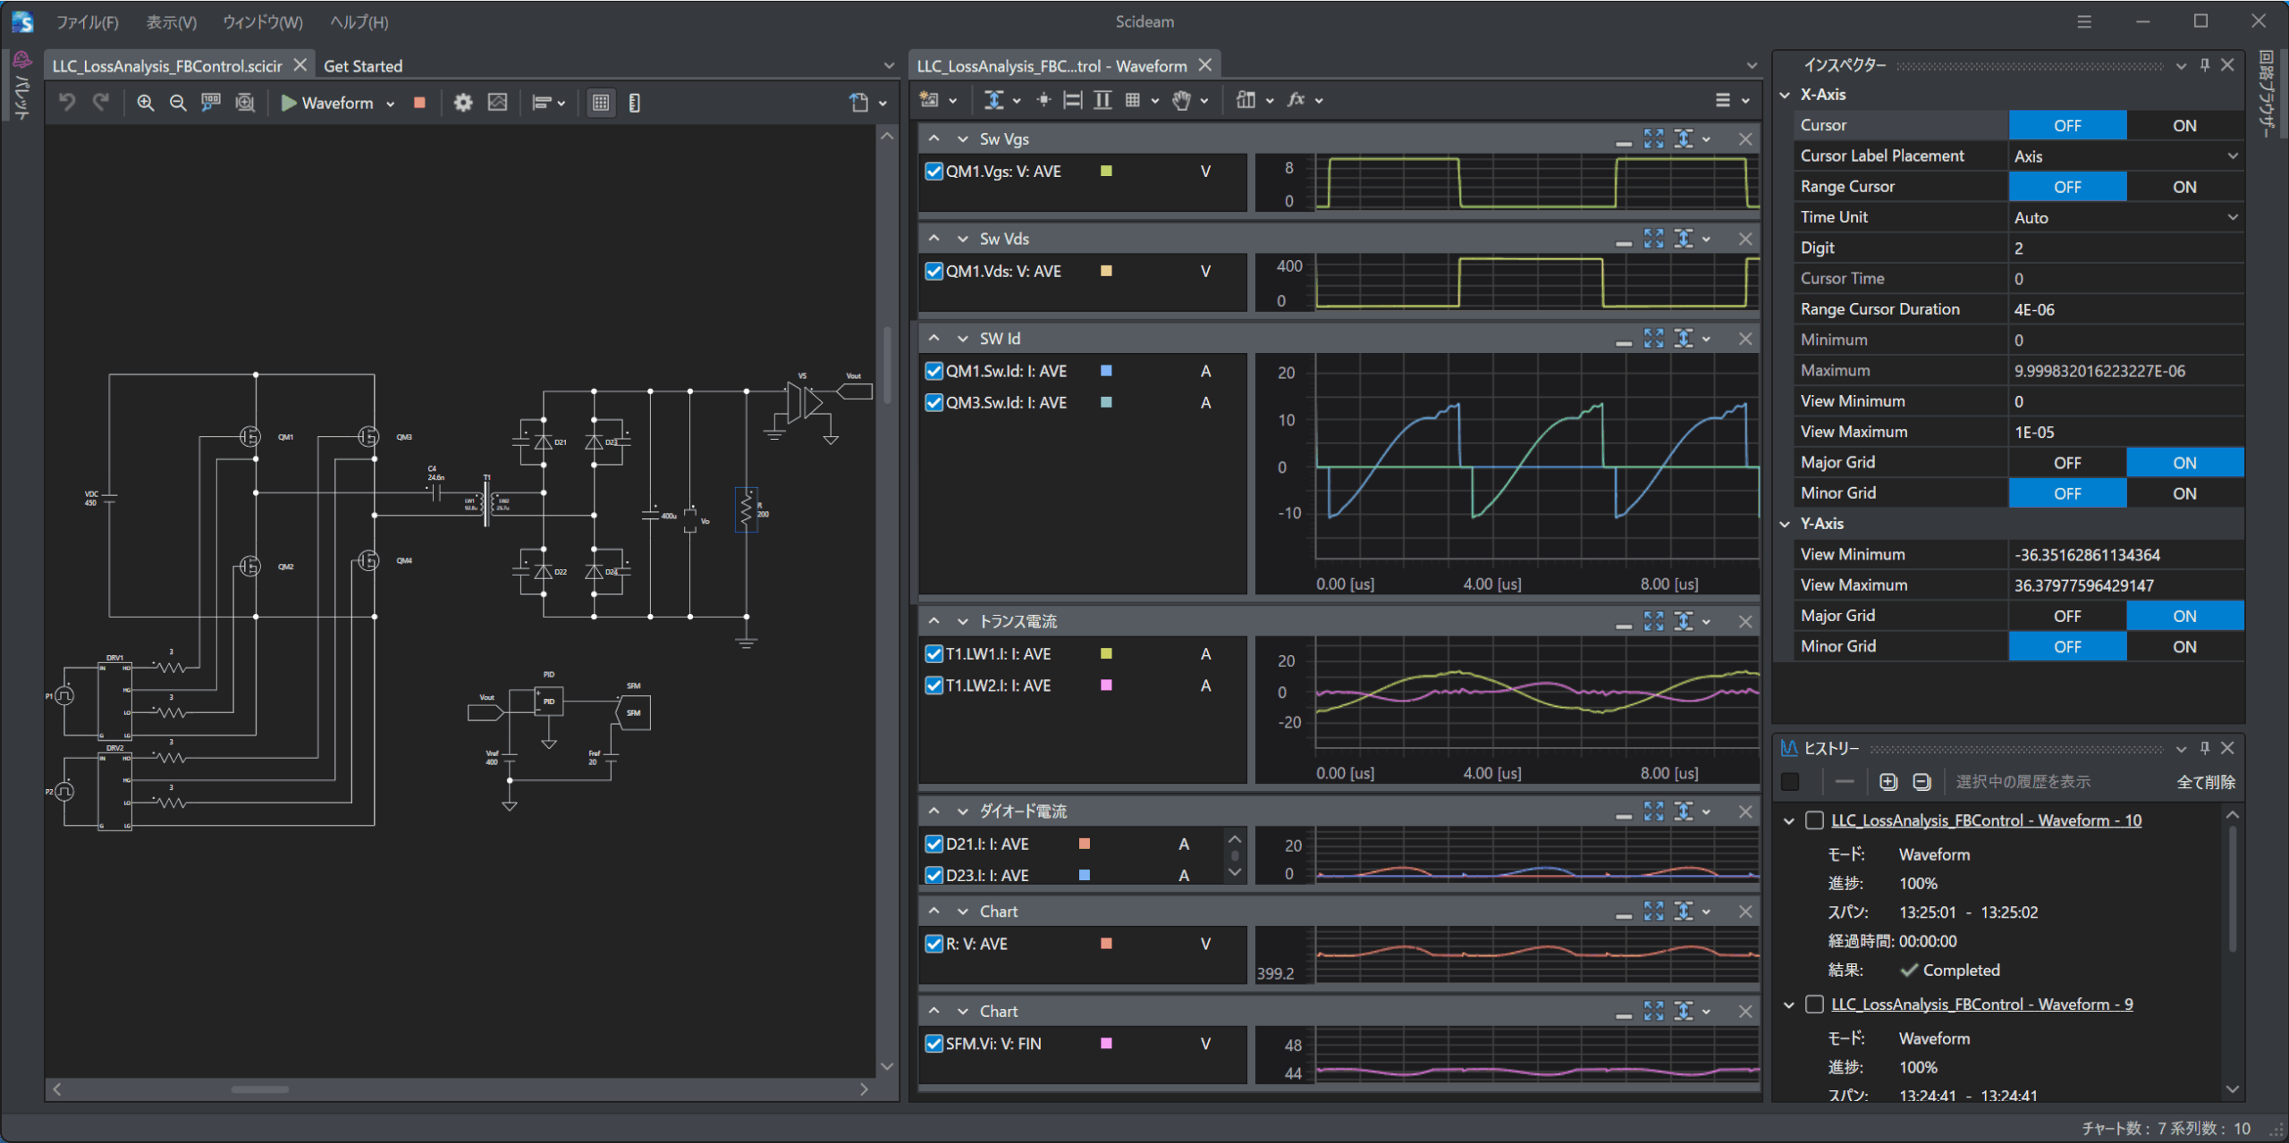Turn the X-Axis Cursor ON

(x=2183, y=126)
